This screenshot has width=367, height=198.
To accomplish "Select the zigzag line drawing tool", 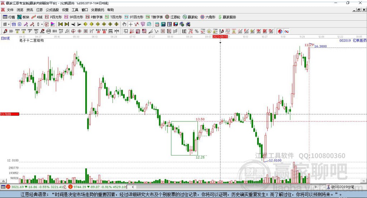I will coord(156,31).
